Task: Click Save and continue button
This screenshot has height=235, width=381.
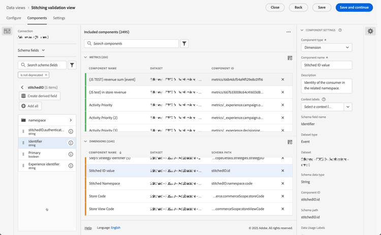Action: pos(354,8)
